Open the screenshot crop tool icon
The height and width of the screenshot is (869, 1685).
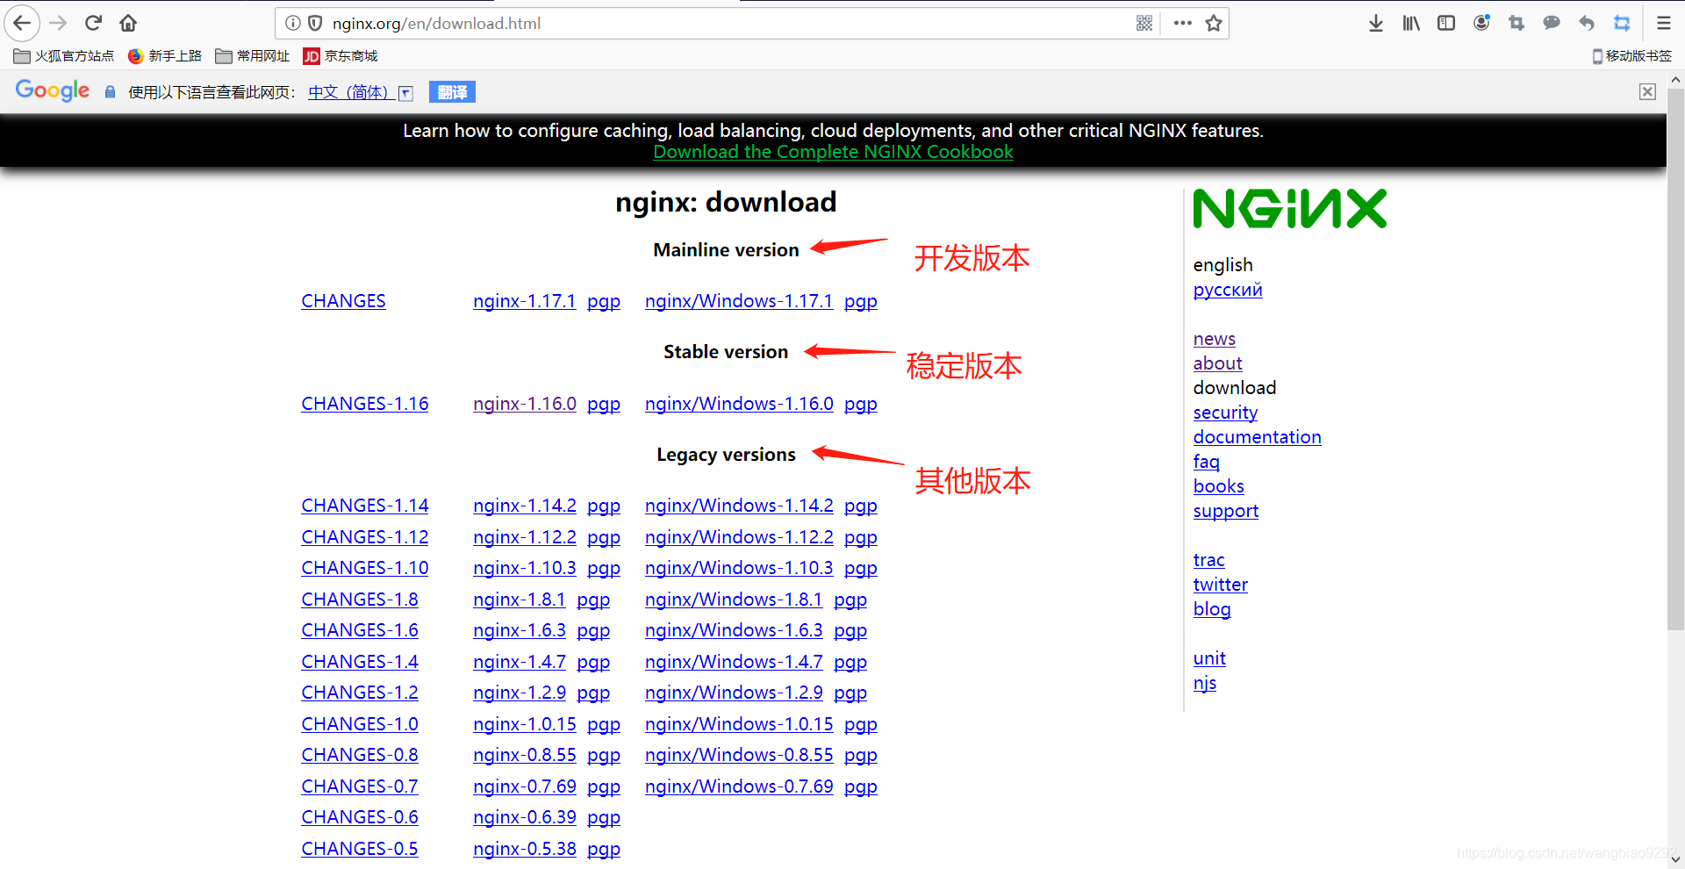(x=1516, y=24)
